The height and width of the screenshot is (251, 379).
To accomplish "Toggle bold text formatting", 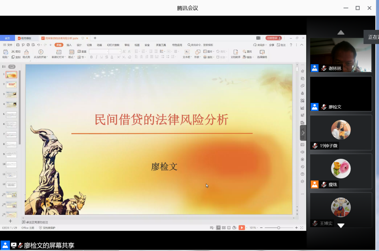I will (91, 57).
